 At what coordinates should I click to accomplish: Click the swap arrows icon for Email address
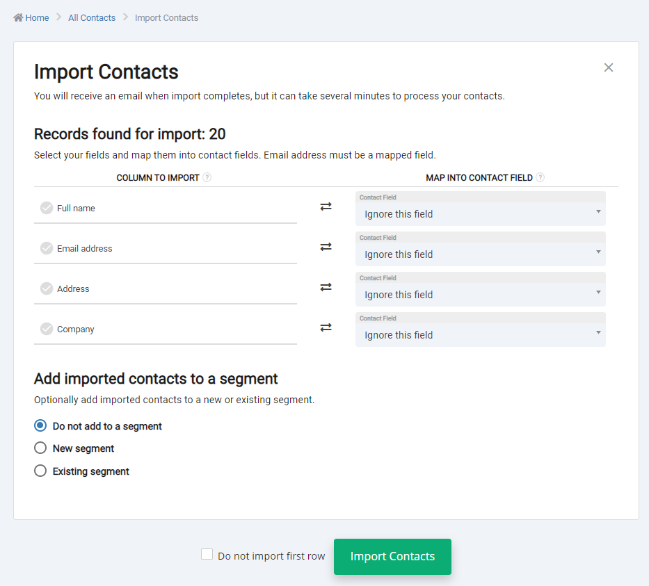326,247
